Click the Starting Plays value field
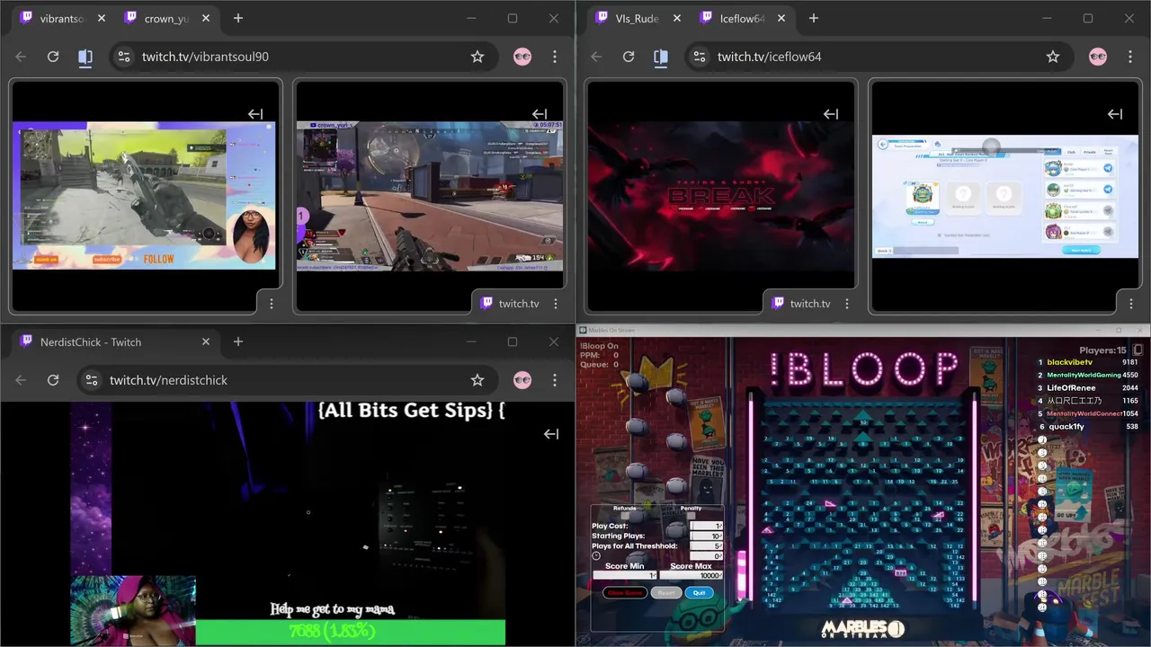Screen dimensions: 1151x647 pos(706,536)
